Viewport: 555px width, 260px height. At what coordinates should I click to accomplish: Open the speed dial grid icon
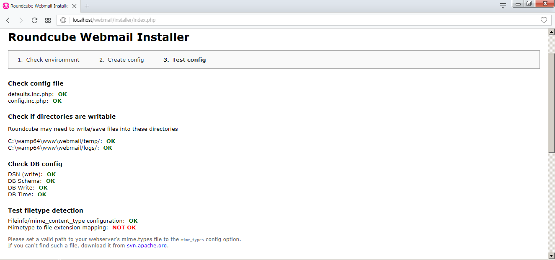click(x=48, y=20)
